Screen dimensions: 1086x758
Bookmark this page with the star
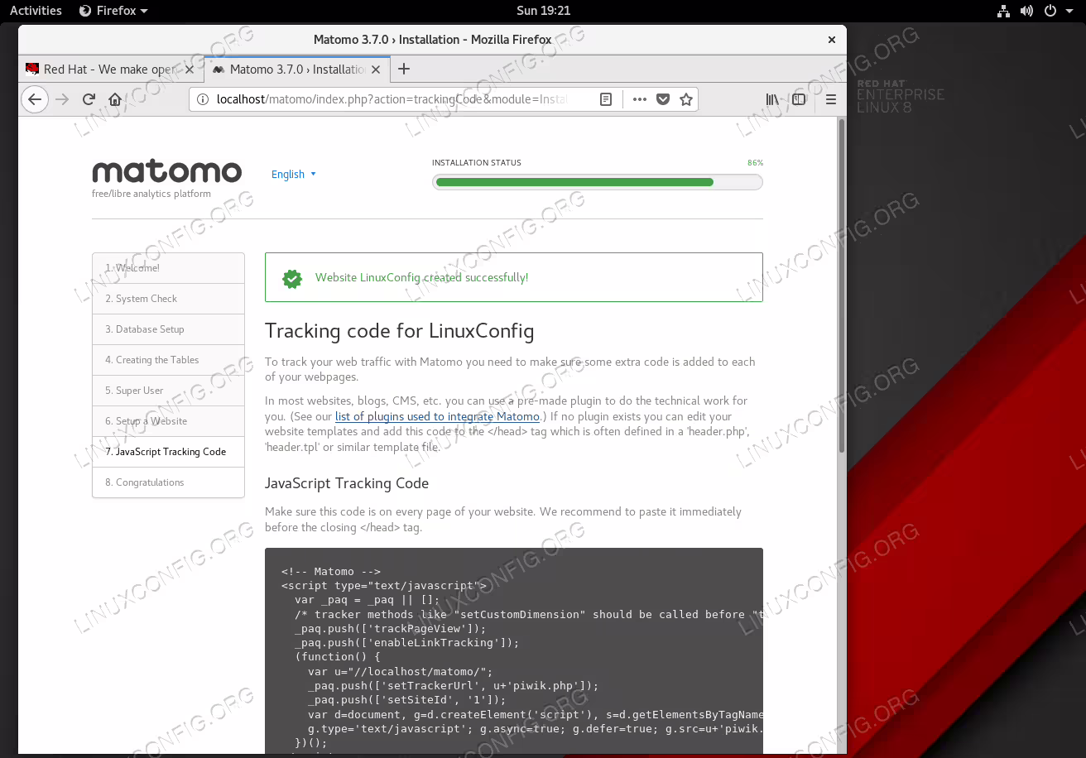tap(686, 99)
